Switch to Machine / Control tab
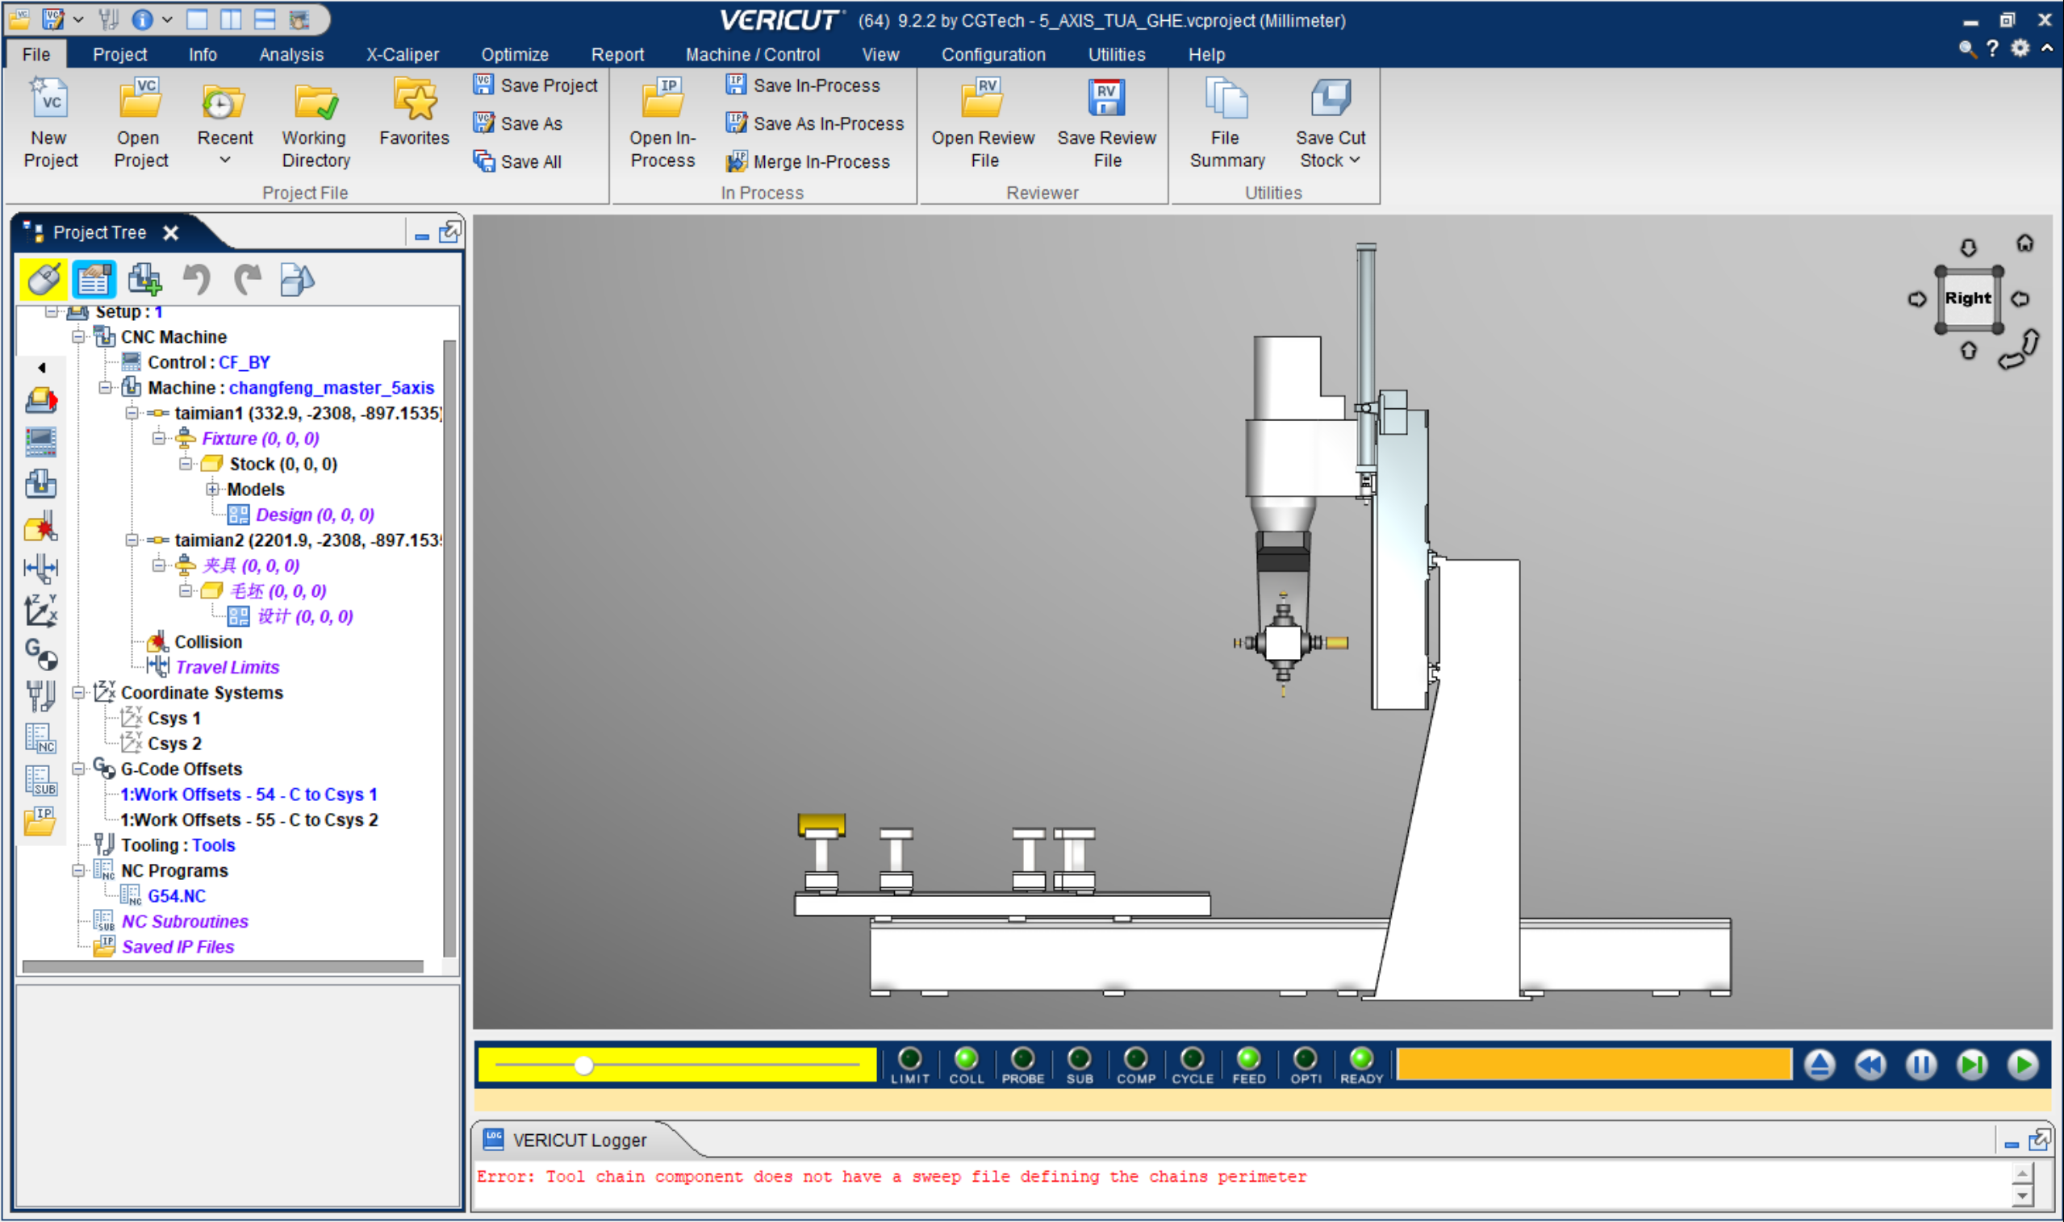The width and height of the screenshot is (2064, 1222). point(752,54)
